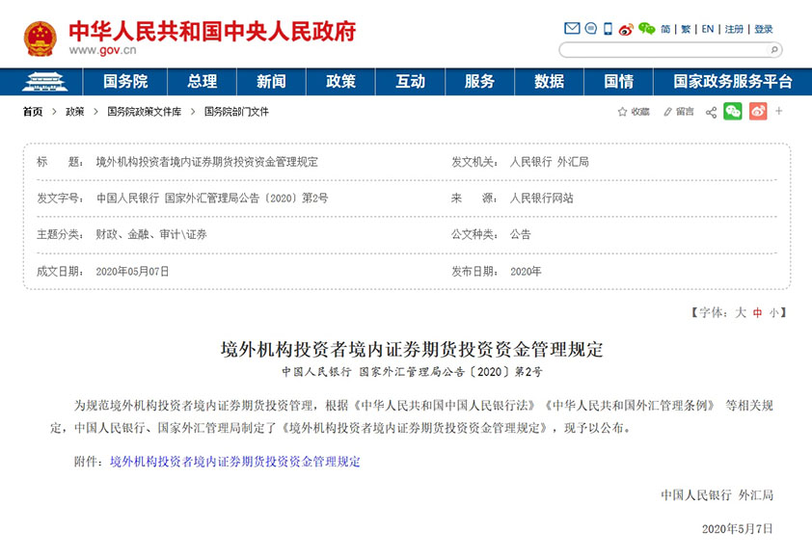Image resolution: width=812 pixels, height=558 pixels.
Task: Set font size to small (小)
Action: (772, 312)
